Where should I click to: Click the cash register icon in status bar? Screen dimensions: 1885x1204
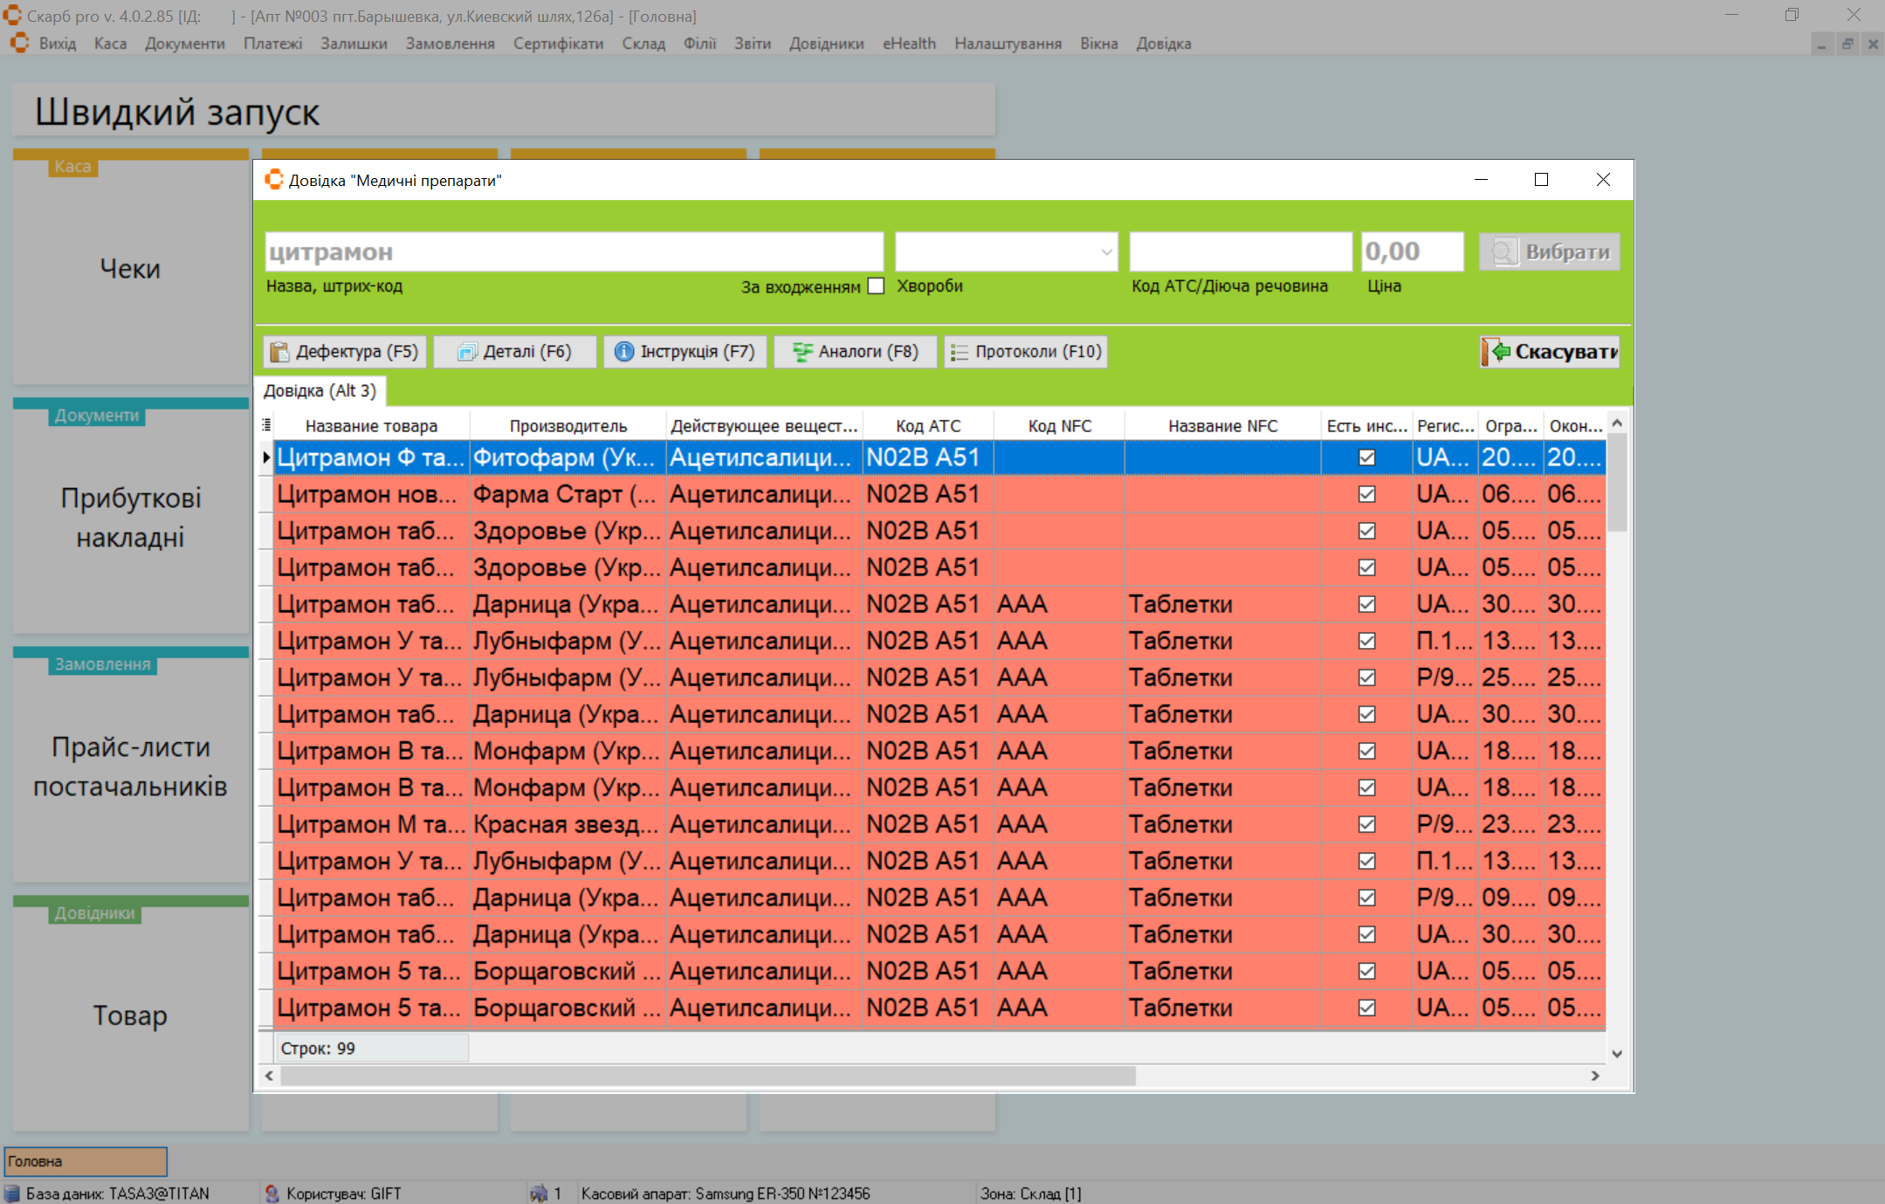(x=538, y=1193)
